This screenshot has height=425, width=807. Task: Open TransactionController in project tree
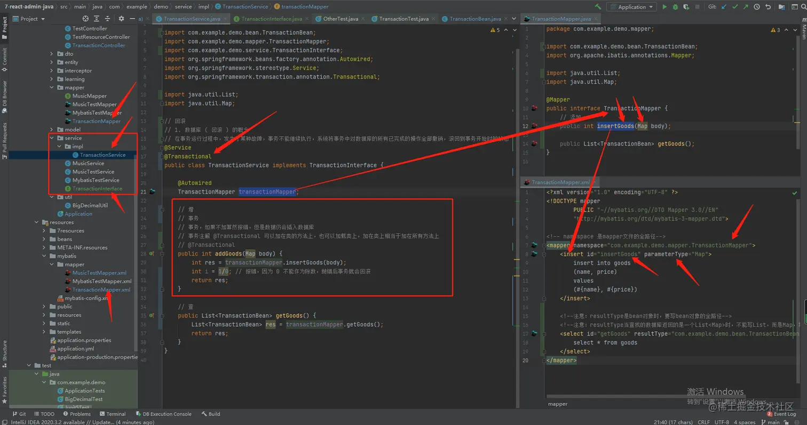click(99, 45)
